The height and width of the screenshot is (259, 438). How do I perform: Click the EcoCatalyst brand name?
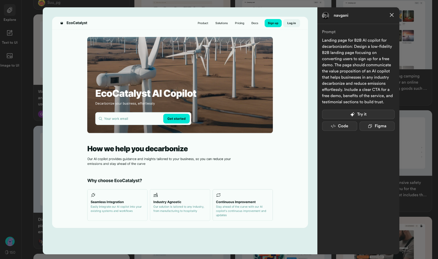[77, 23]
